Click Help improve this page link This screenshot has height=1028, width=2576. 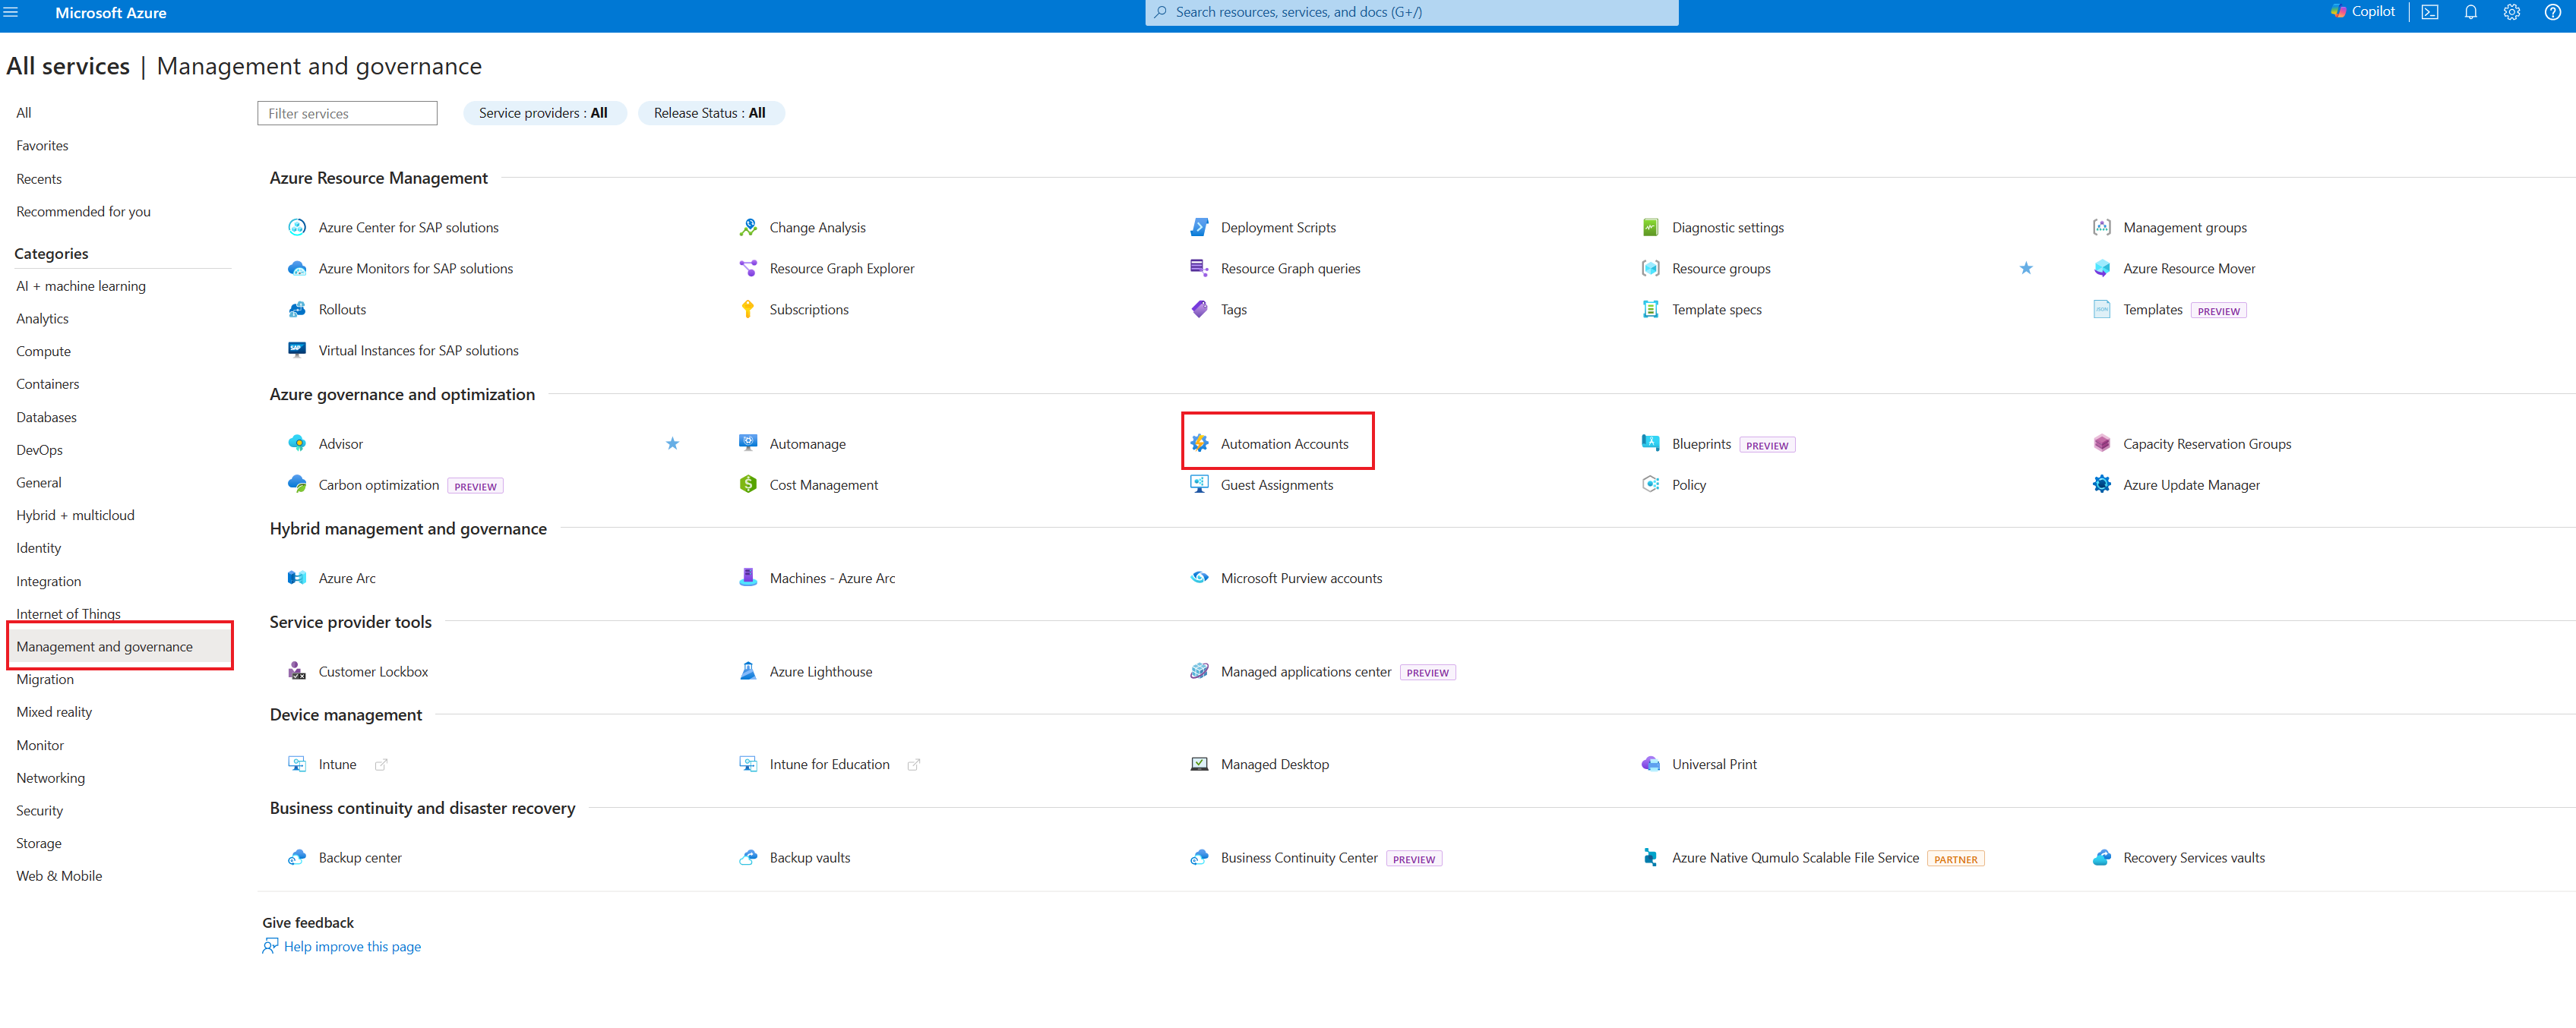coord(352,947)
